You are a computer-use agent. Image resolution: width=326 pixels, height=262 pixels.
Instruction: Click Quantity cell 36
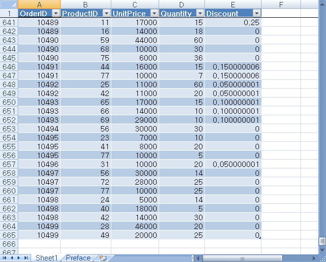point(182,58)
